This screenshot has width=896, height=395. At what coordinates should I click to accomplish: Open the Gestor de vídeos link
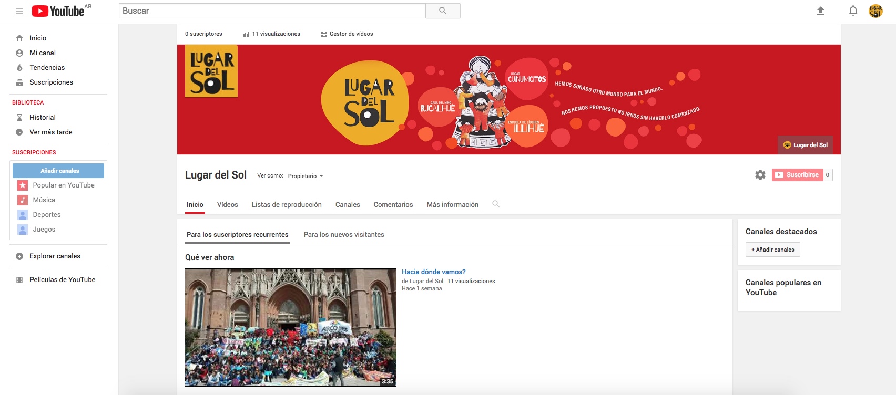pos(351,34)
